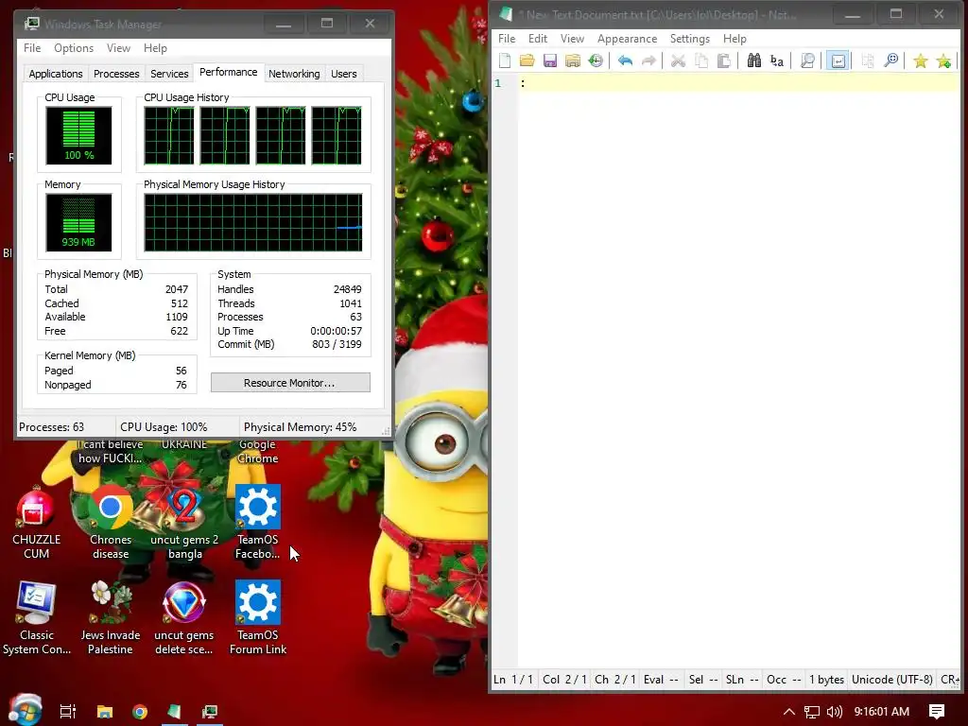The height and width of the screenshot is (726, 968).
Task: Open Task Manager View menu
Action: tap(118, 48)
